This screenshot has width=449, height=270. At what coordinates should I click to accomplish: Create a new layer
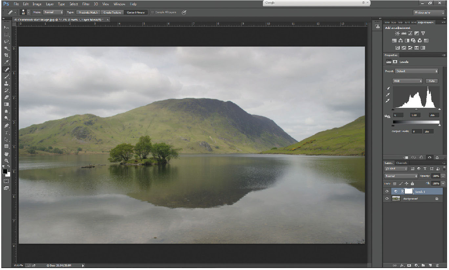click(430, 265)
